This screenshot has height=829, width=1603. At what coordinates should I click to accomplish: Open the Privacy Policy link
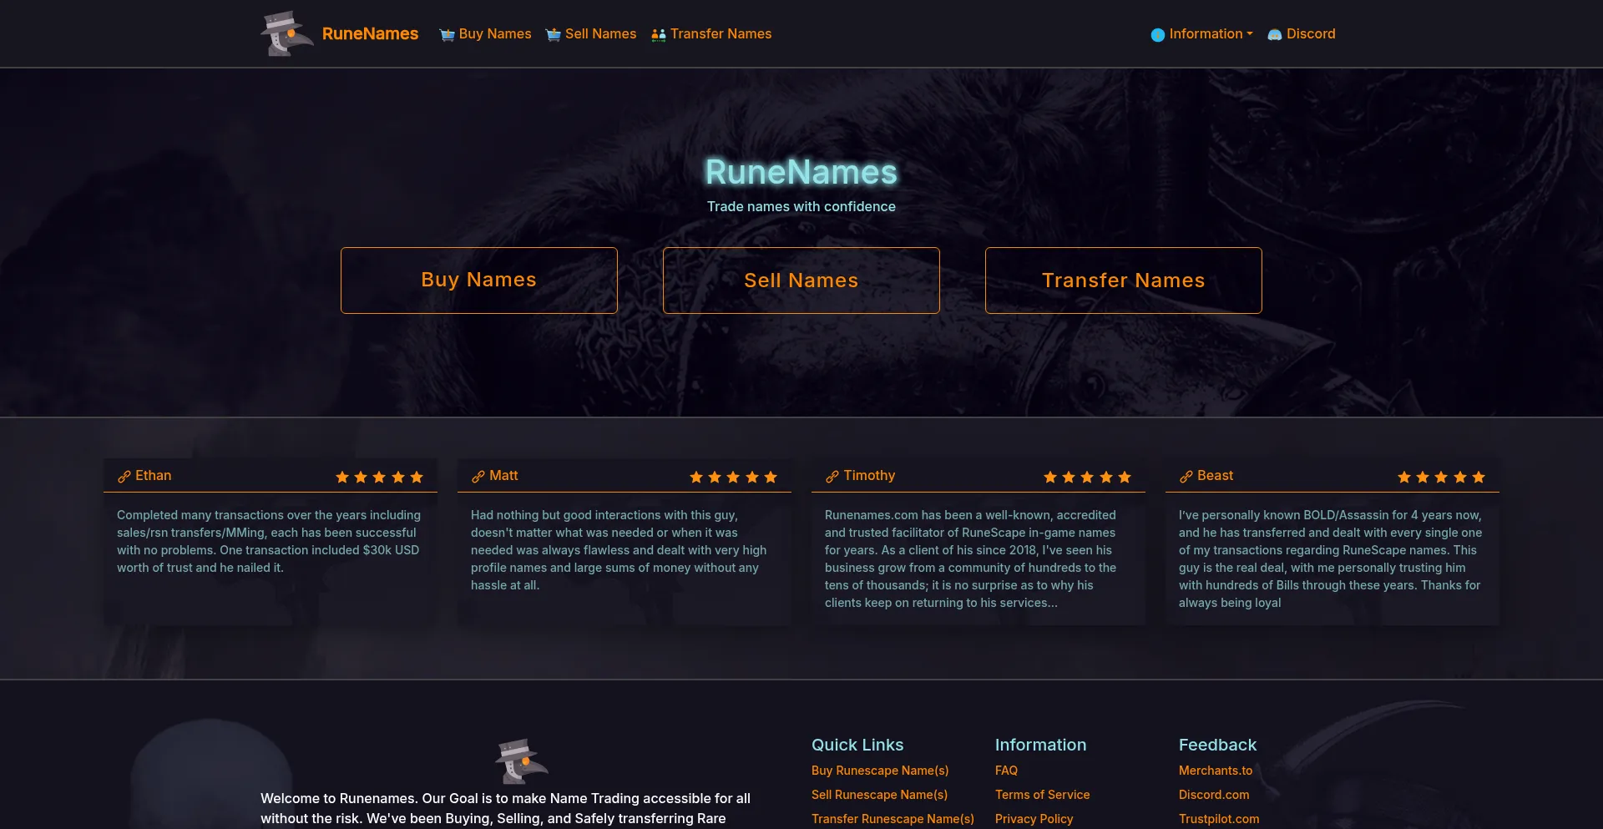pyautogui.click(x=1034, y=819)
